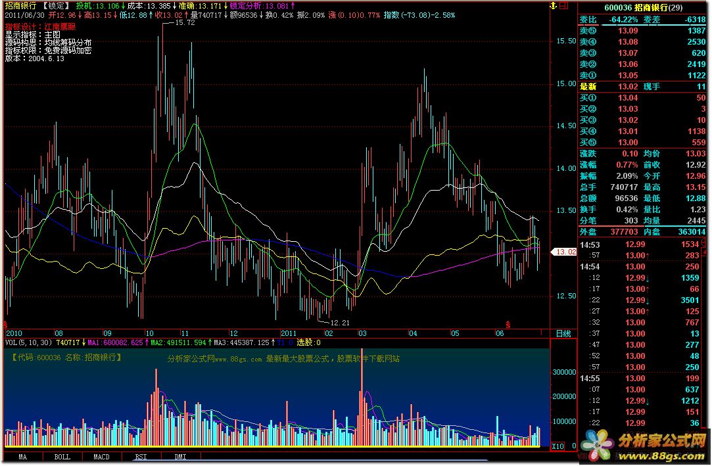The image size is (712, 466).
Task: Open the MA indicator tab
Action: point(23,457)
